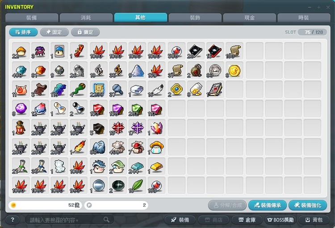The image size is (335, 228).
Task: Select the white feather item with quantity 16
Action: coord(156,90)
